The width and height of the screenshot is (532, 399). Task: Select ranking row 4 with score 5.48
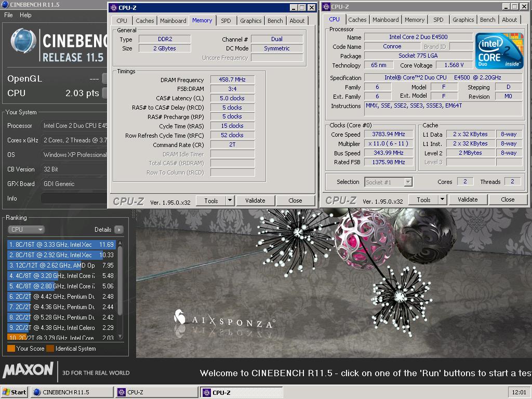click(x=61, y=276)
